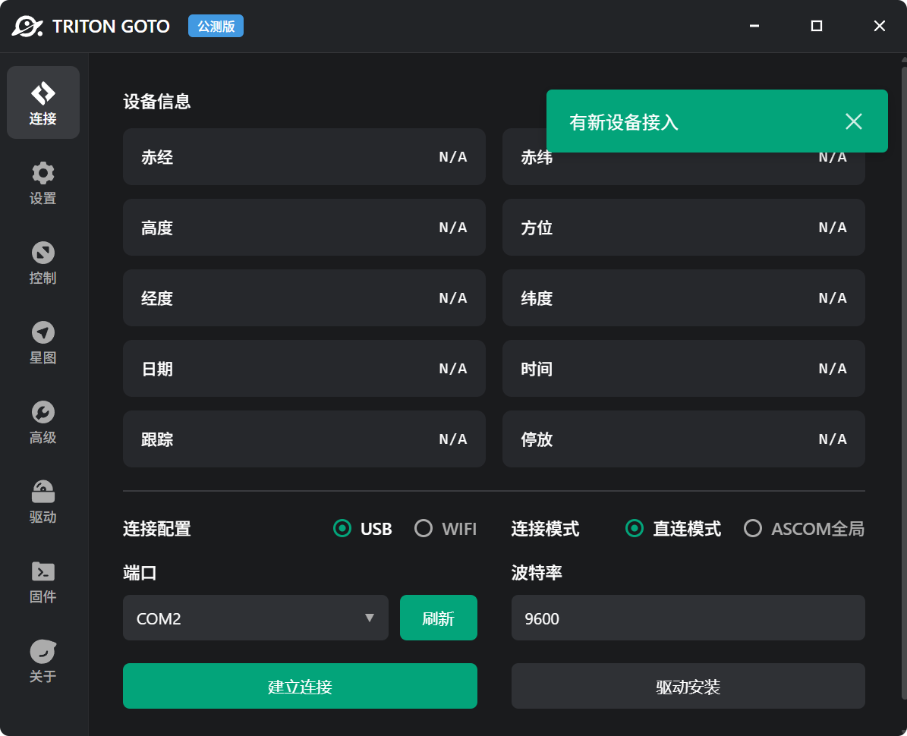Open the 关于 (About) page
Viewport: 907px width, 736px height.
[43, 662]
